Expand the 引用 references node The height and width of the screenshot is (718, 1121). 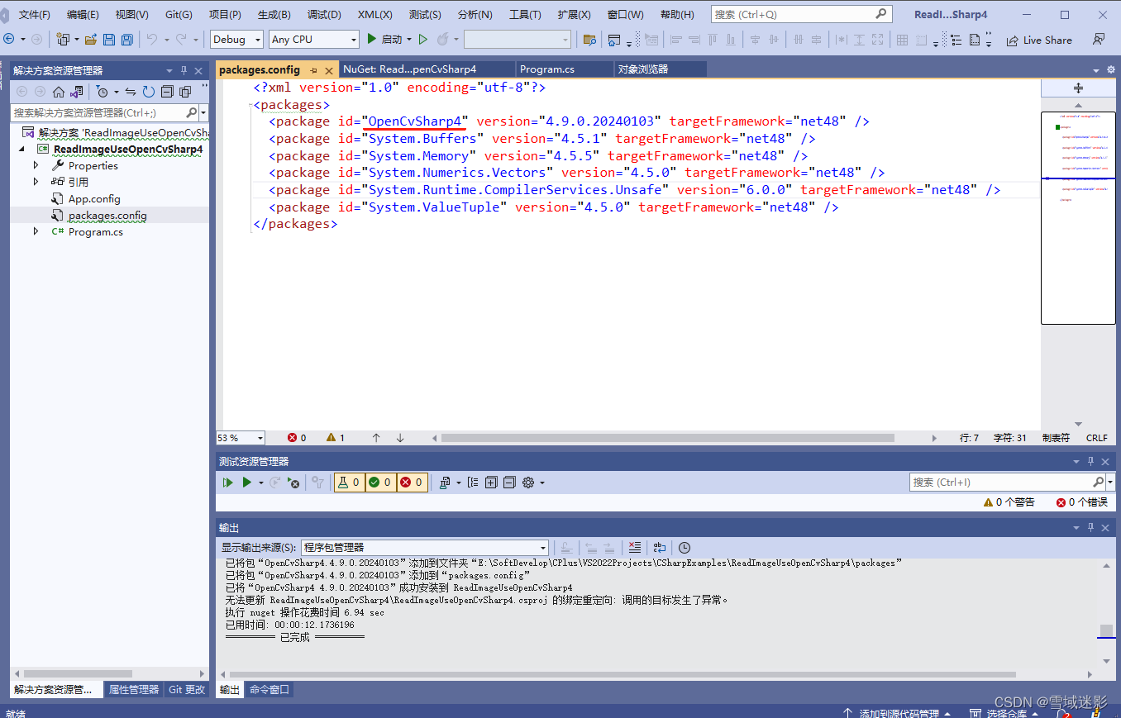pyautogui.click(x=36, y=182)
